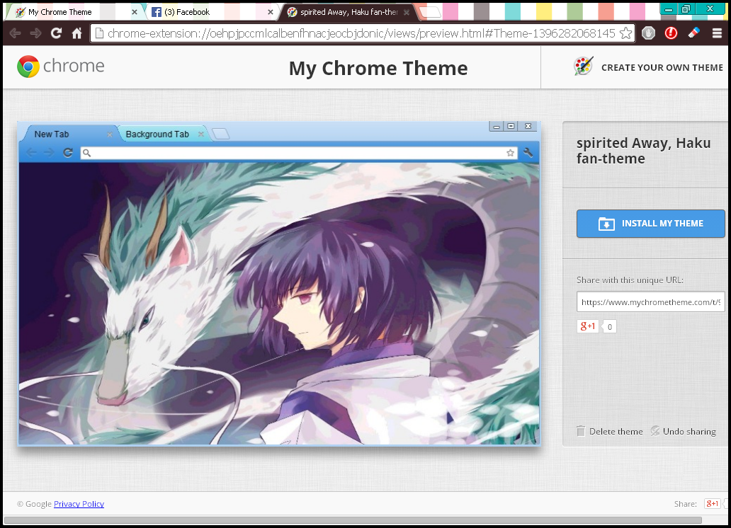Image resolution: width=731 pixels, height=528 pixels.
Task: Toggle the bookmark star in the address bar
Action: tap(626, 33)
